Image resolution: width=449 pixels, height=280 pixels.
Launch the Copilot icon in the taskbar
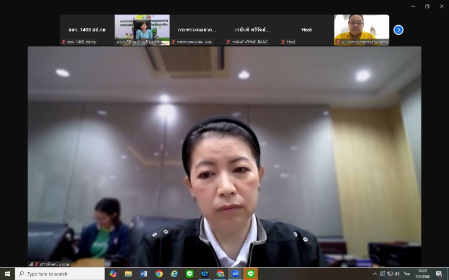point(113,274)
